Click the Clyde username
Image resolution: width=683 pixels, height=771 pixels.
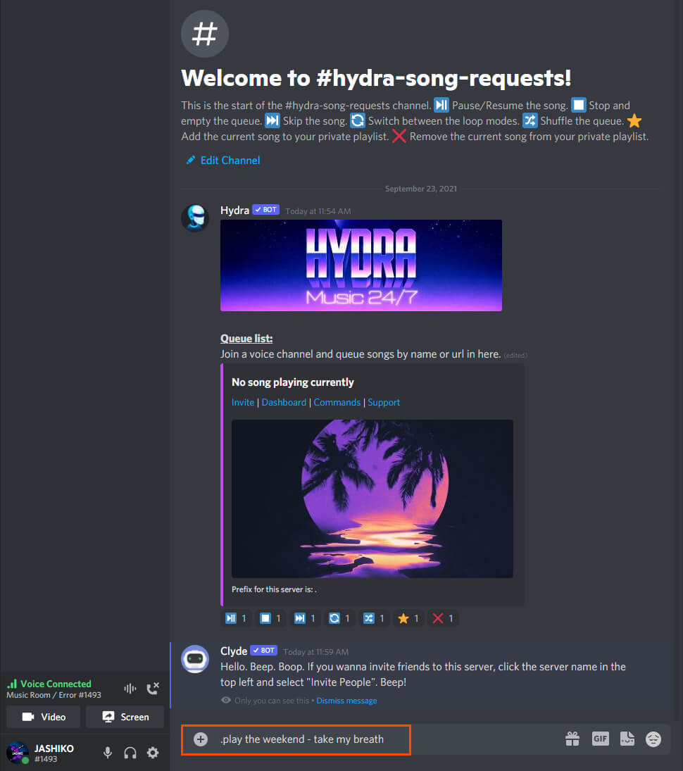pyautogui.click(x=234, y=651)
